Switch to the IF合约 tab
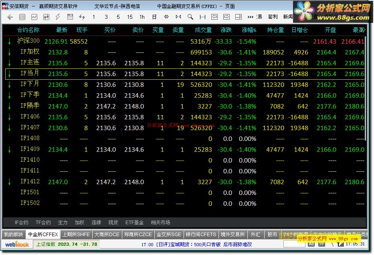The height and width of the screenshot is (255, 374). click(x=22, y=223)
